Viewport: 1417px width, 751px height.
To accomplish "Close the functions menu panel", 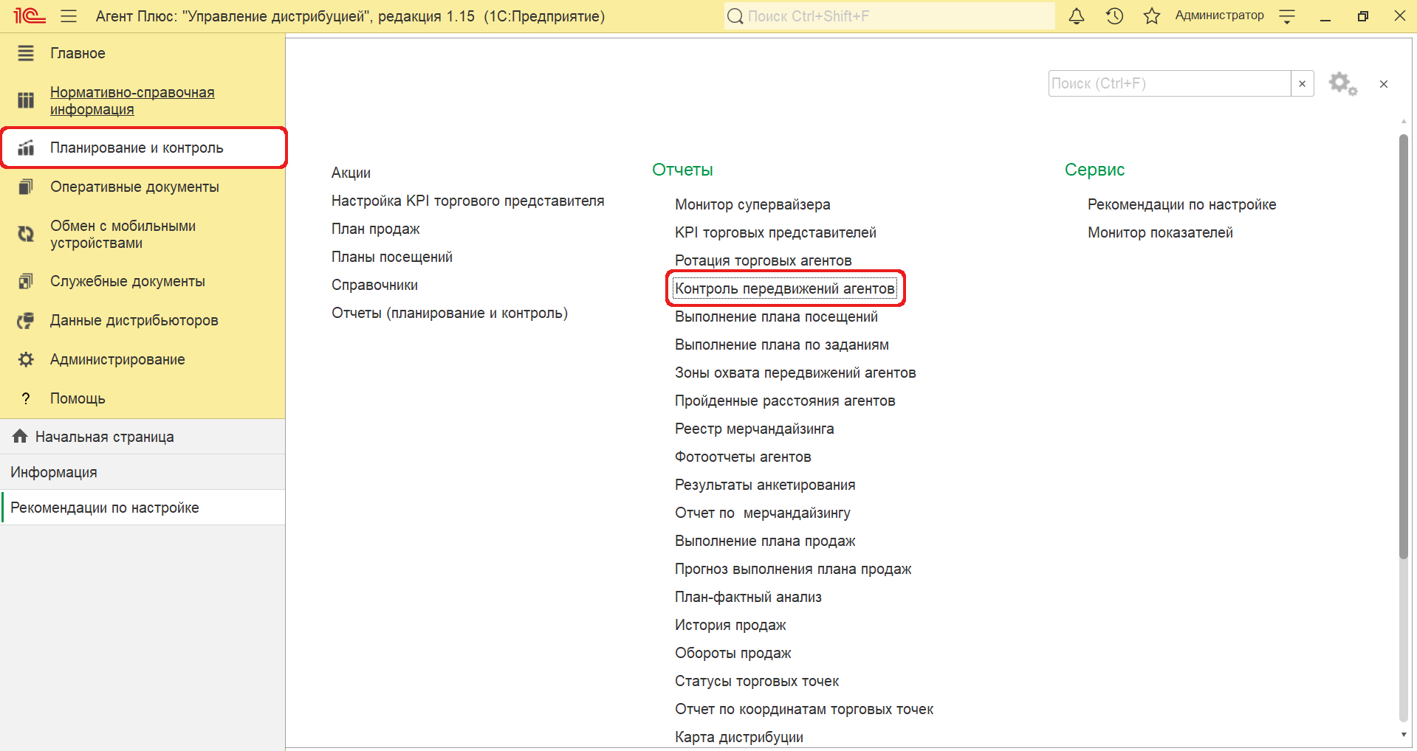I will (x=1384, y=84).
